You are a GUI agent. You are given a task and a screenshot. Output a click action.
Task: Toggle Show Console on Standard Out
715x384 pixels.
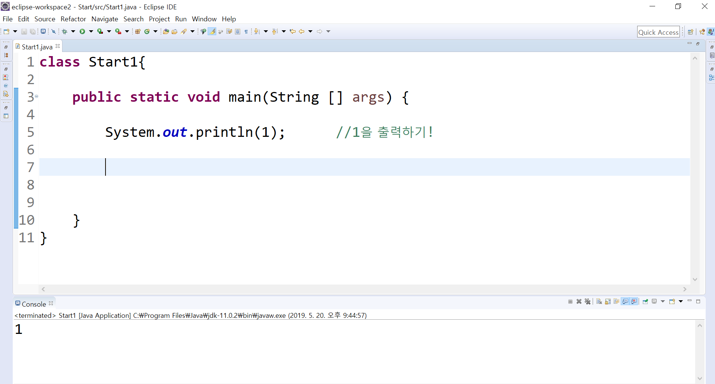(625, 302)
